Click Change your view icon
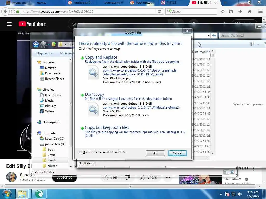The width and height of the screenshot is (266, 199). (x=252, y=44)
